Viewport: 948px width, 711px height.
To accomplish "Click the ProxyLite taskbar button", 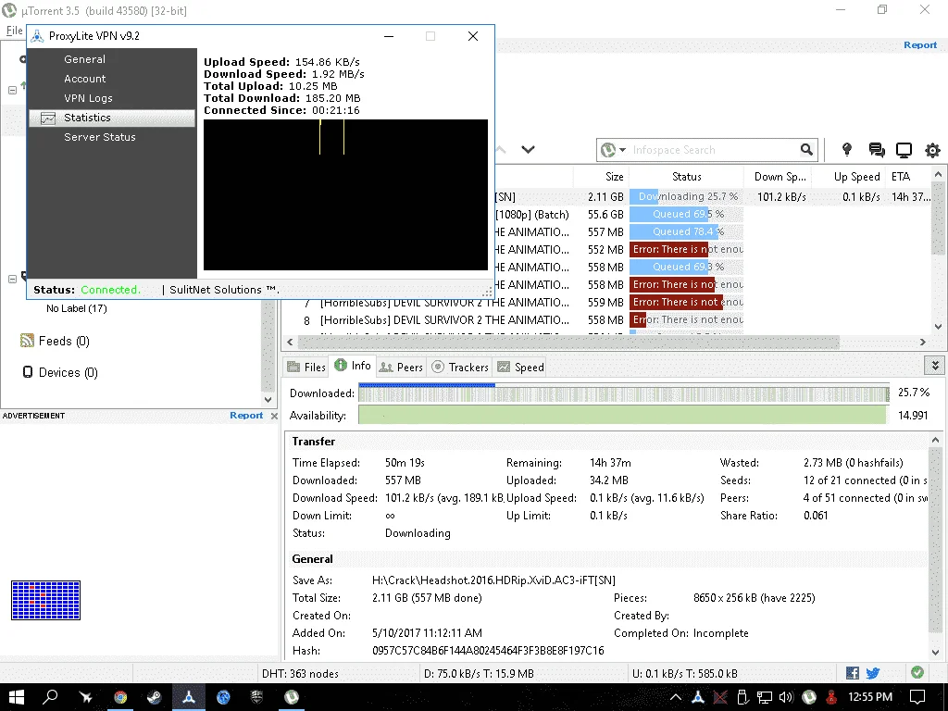I will 189,697.
